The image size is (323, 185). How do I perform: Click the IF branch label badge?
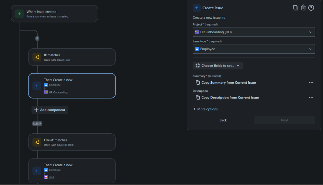37,38
